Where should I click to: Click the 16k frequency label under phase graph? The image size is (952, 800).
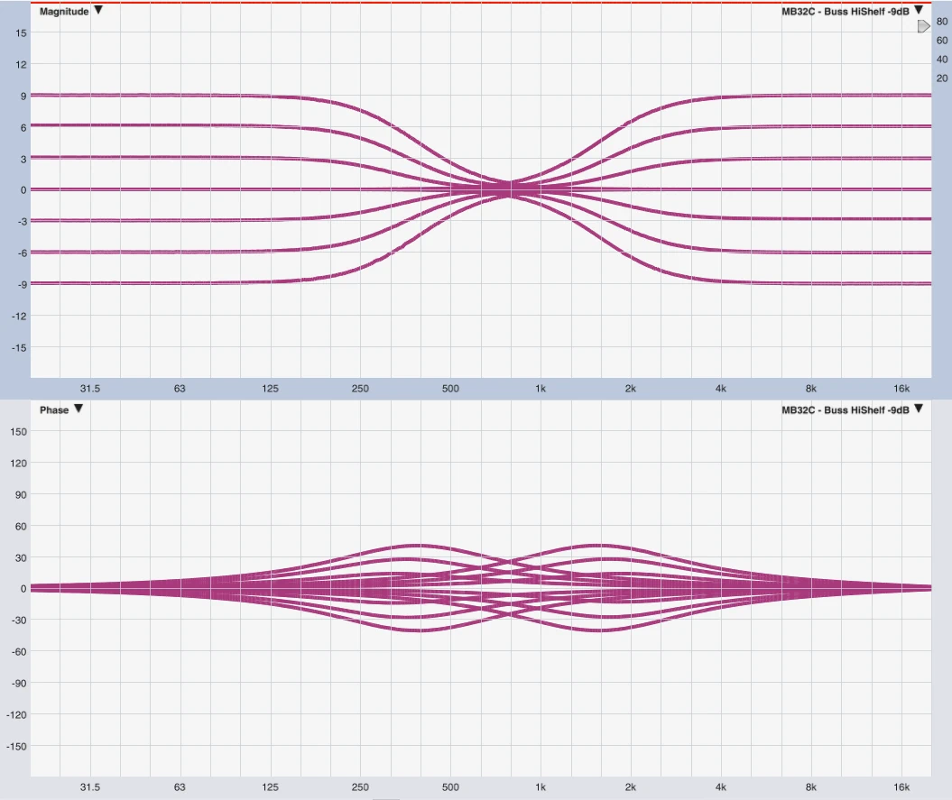[x=901, y=787]
